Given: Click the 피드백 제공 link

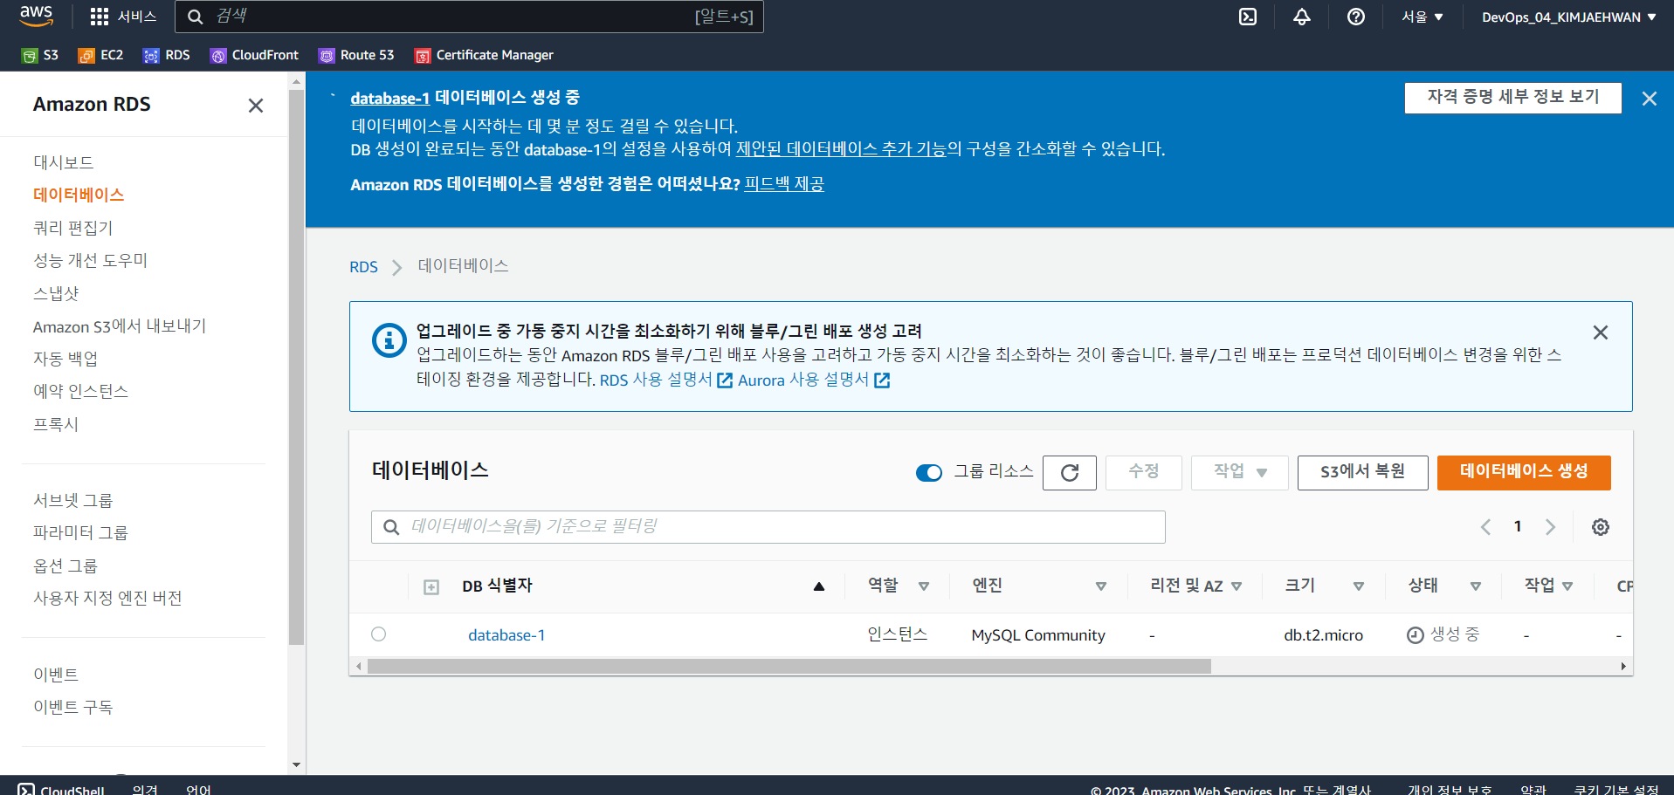Looking at the screenshot, I should (784, 184).
